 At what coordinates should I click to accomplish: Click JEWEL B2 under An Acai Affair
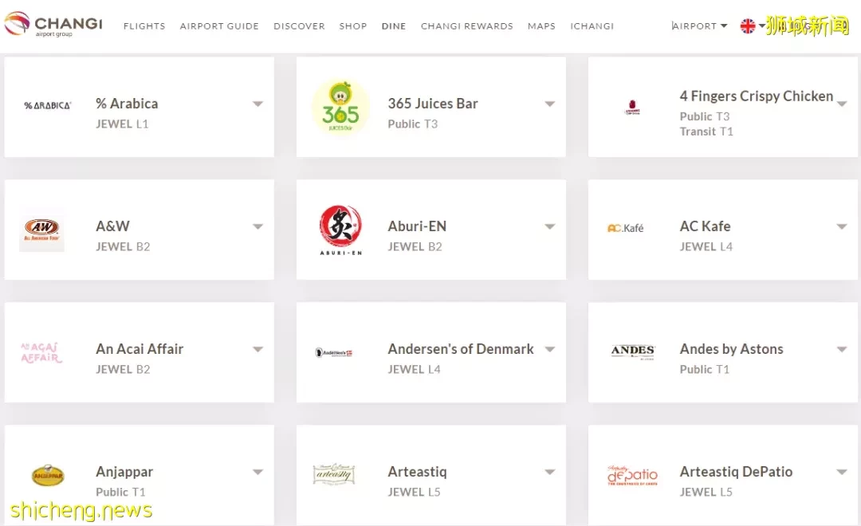pos(123,370)
